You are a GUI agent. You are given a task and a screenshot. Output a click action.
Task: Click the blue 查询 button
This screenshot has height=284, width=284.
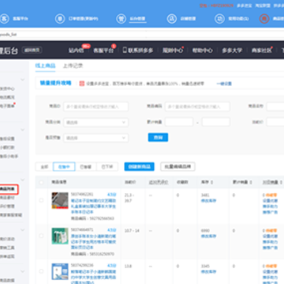158,137
